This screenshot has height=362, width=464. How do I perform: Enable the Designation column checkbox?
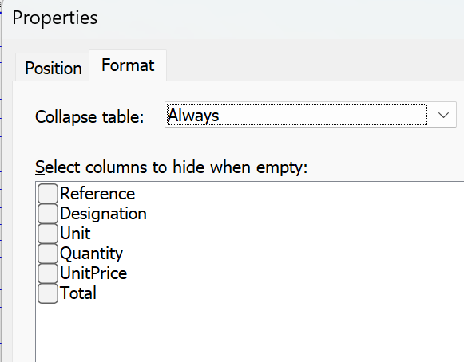click(x=48, y=214)
